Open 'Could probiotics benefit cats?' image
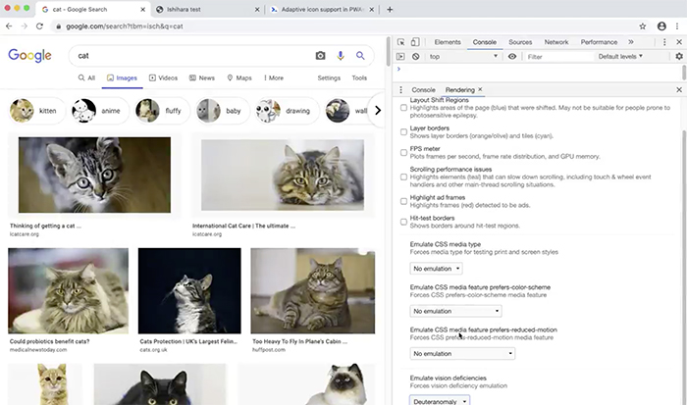Screen dimensions: 687x405 click(x=69, y=290)
